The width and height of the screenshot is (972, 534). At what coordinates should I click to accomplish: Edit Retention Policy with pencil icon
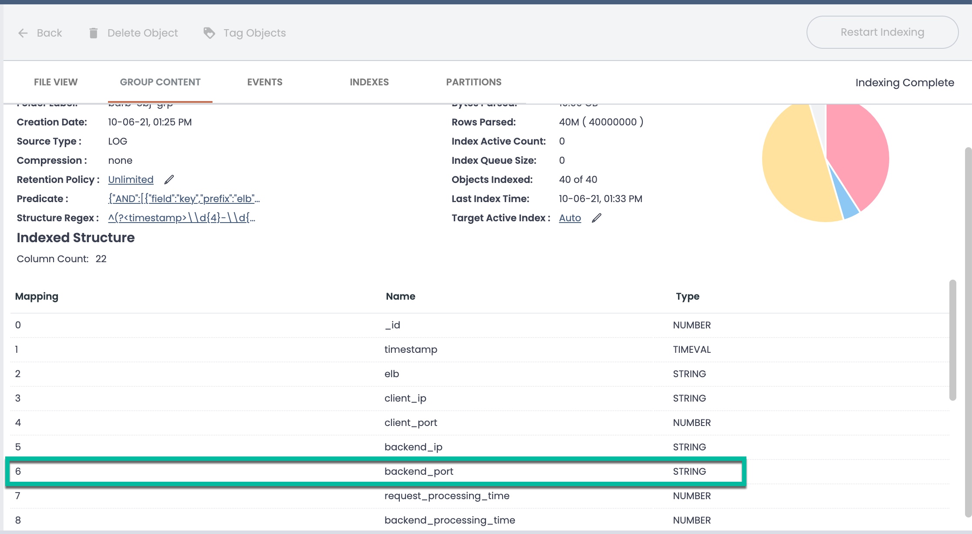point(169,179)
